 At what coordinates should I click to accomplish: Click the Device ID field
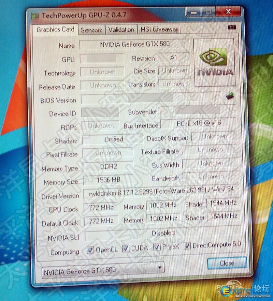pyautogui.click(x=100, y=112)
